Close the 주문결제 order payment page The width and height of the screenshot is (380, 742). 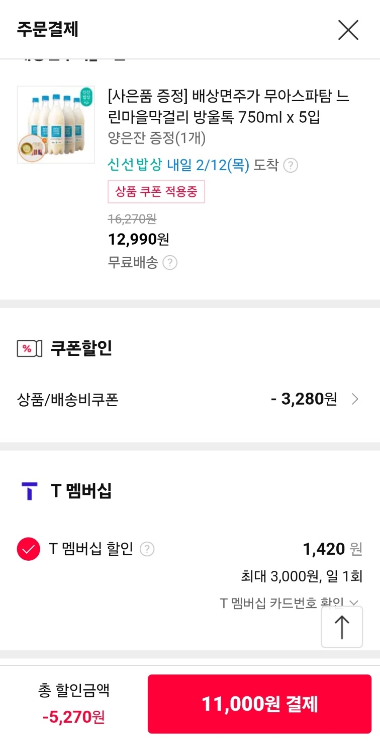pyautogui.click(x=348, y=30)
